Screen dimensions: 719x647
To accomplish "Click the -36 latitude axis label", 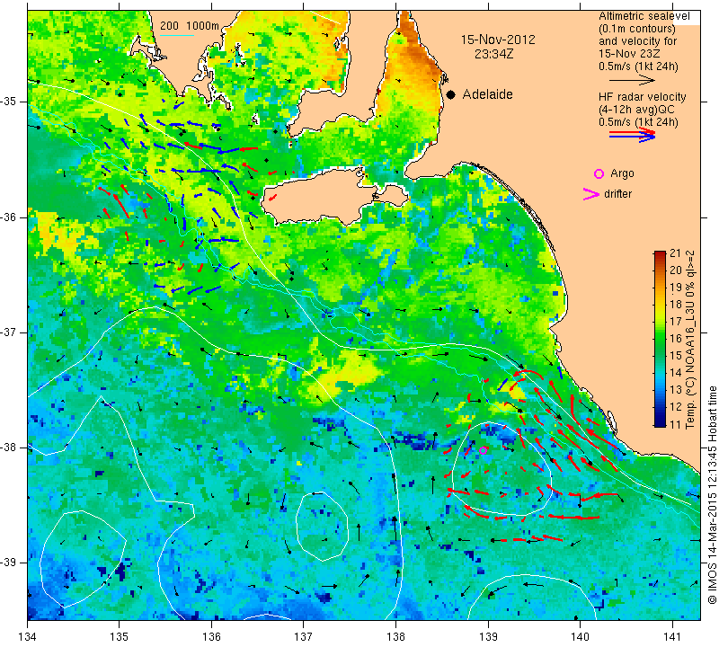I will [x=10, y=217].
